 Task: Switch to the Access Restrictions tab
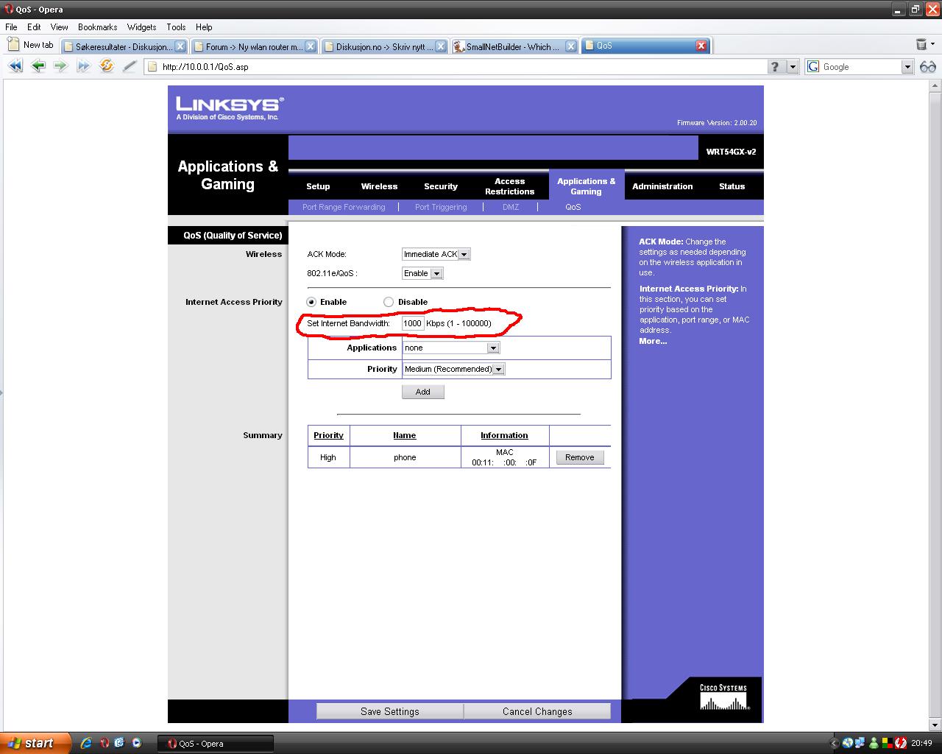tap(509, 186)
